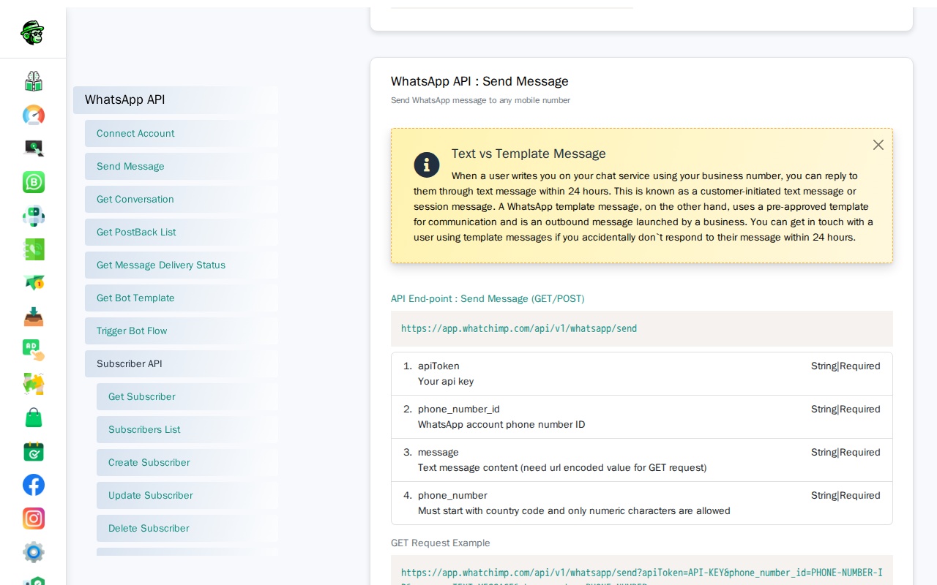This screenshot has width=937, height=585.
Task: Open the calendar checkmark icon
Action: pos(34,451)
